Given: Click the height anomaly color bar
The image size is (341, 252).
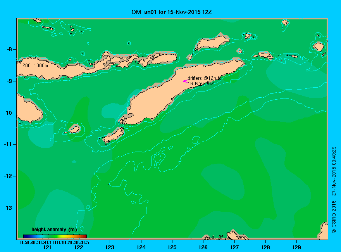Looking at the screenshot, I should point(55,236).
